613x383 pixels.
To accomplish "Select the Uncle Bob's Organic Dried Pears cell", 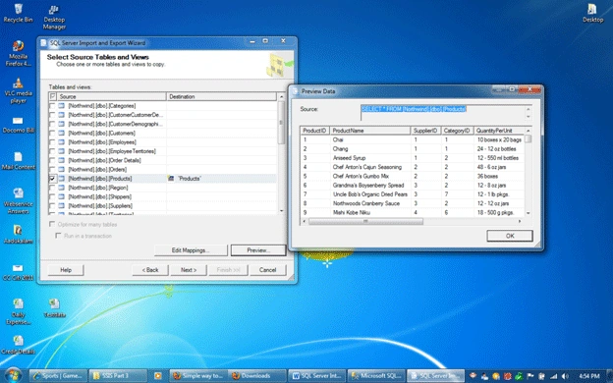I will [x=369, y=194].
